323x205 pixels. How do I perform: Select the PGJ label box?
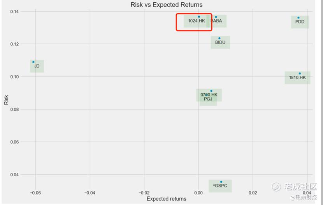208,99
